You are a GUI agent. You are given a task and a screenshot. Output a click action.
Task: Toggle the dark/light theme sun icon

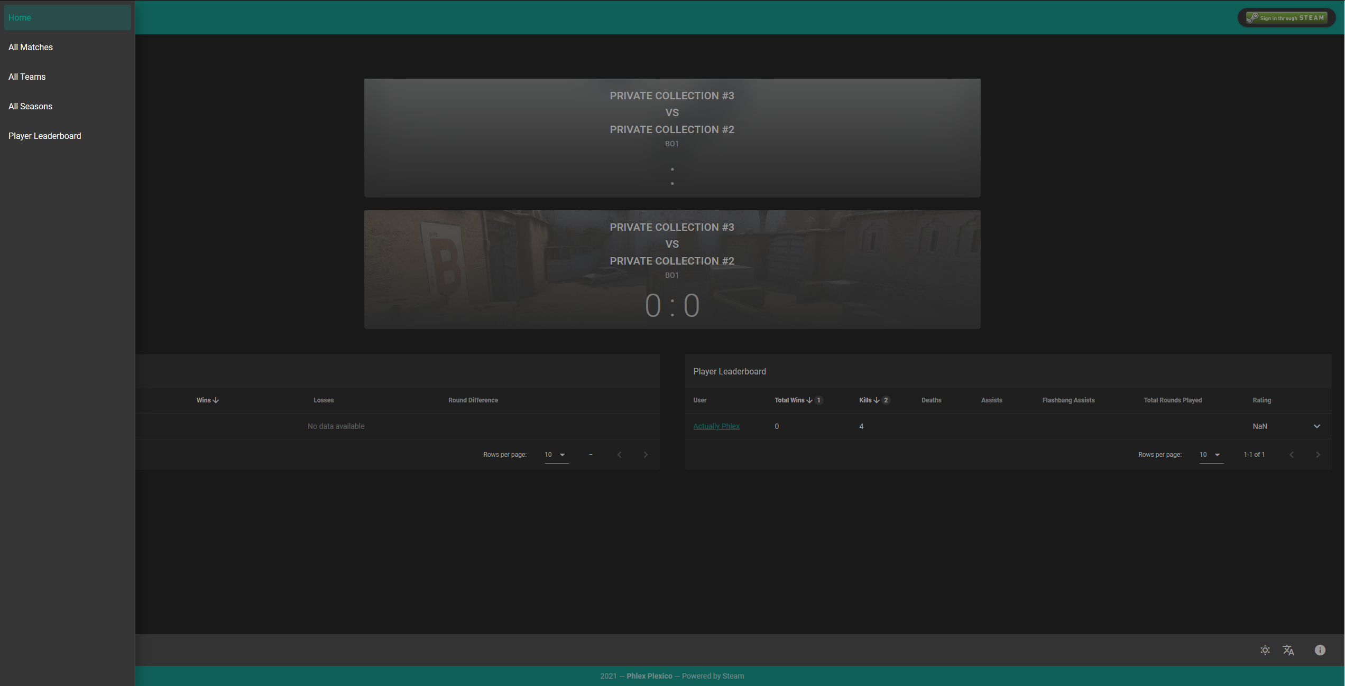[1265, 650]
